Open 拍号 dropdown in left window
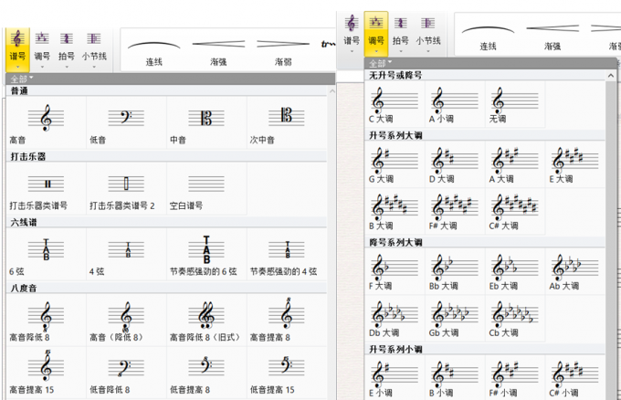The width and height of the screenshot is (621, 400). [67, 49]
